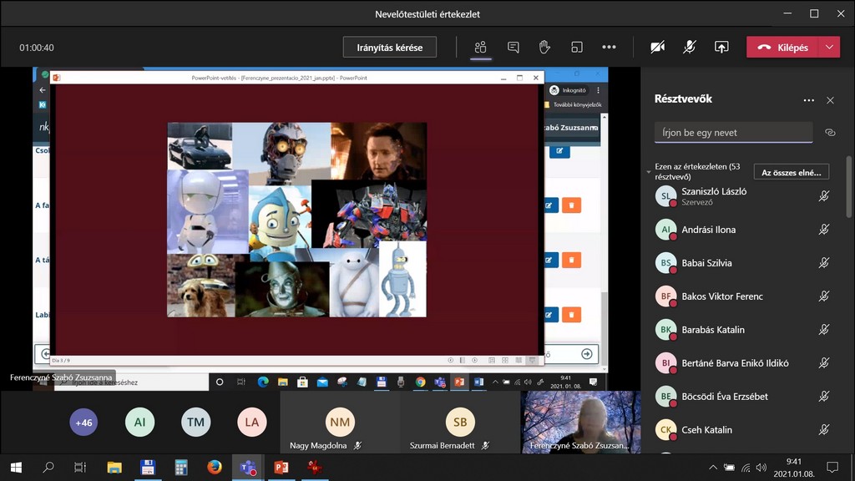
Task: Close the Résztvevők panel
Action: pyautogui.click(x=830, y=100)
